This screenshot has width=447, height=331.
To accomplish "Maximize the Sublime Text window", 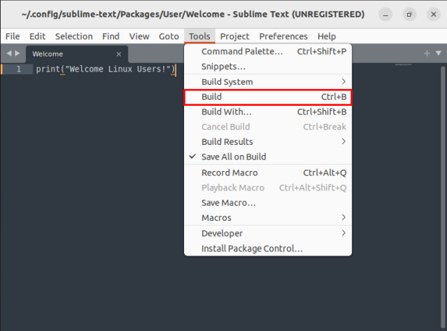I will [x=409, y=14].
